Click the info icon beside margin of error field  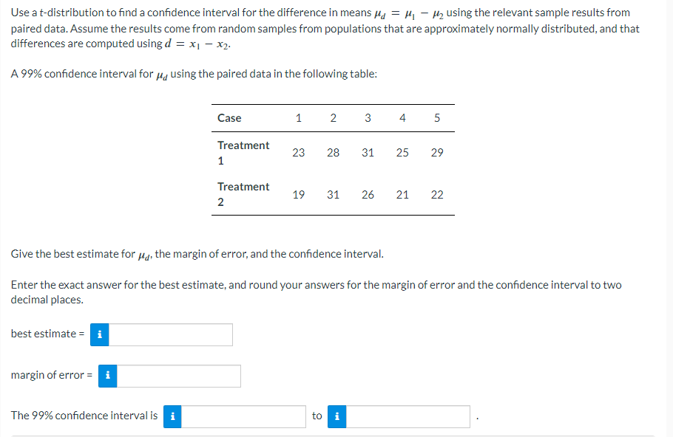107,376
